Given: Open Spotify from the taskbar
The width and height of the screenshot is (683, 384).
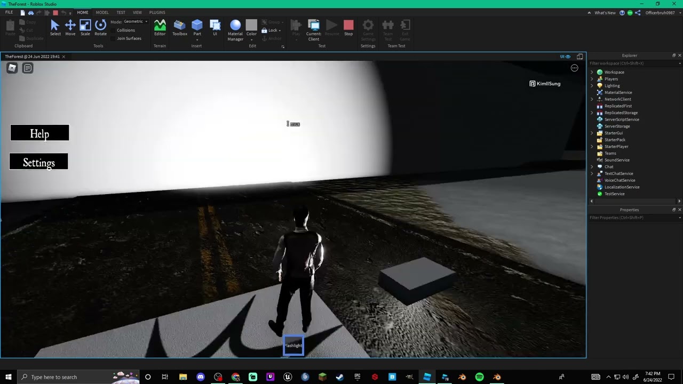Looking at the screenshot, I should click(x=479, y=377).
